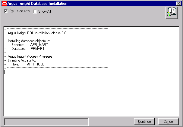Click the window title text

[37, 4]
